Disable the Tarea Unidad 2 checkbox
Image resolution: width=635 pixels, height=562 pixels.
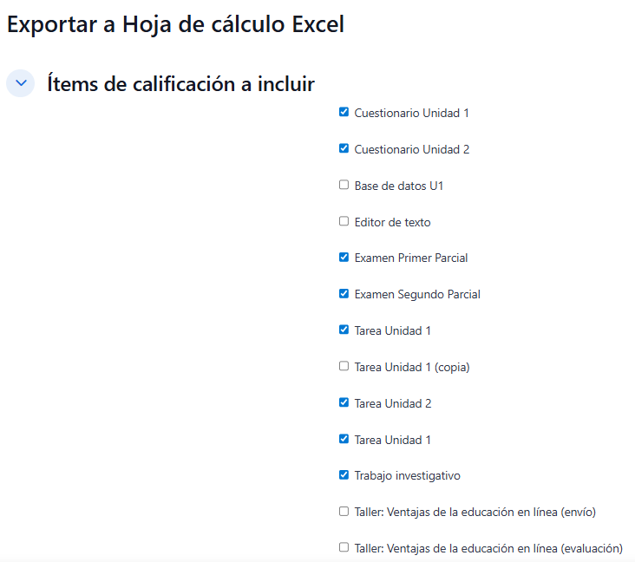click(344, 403)
